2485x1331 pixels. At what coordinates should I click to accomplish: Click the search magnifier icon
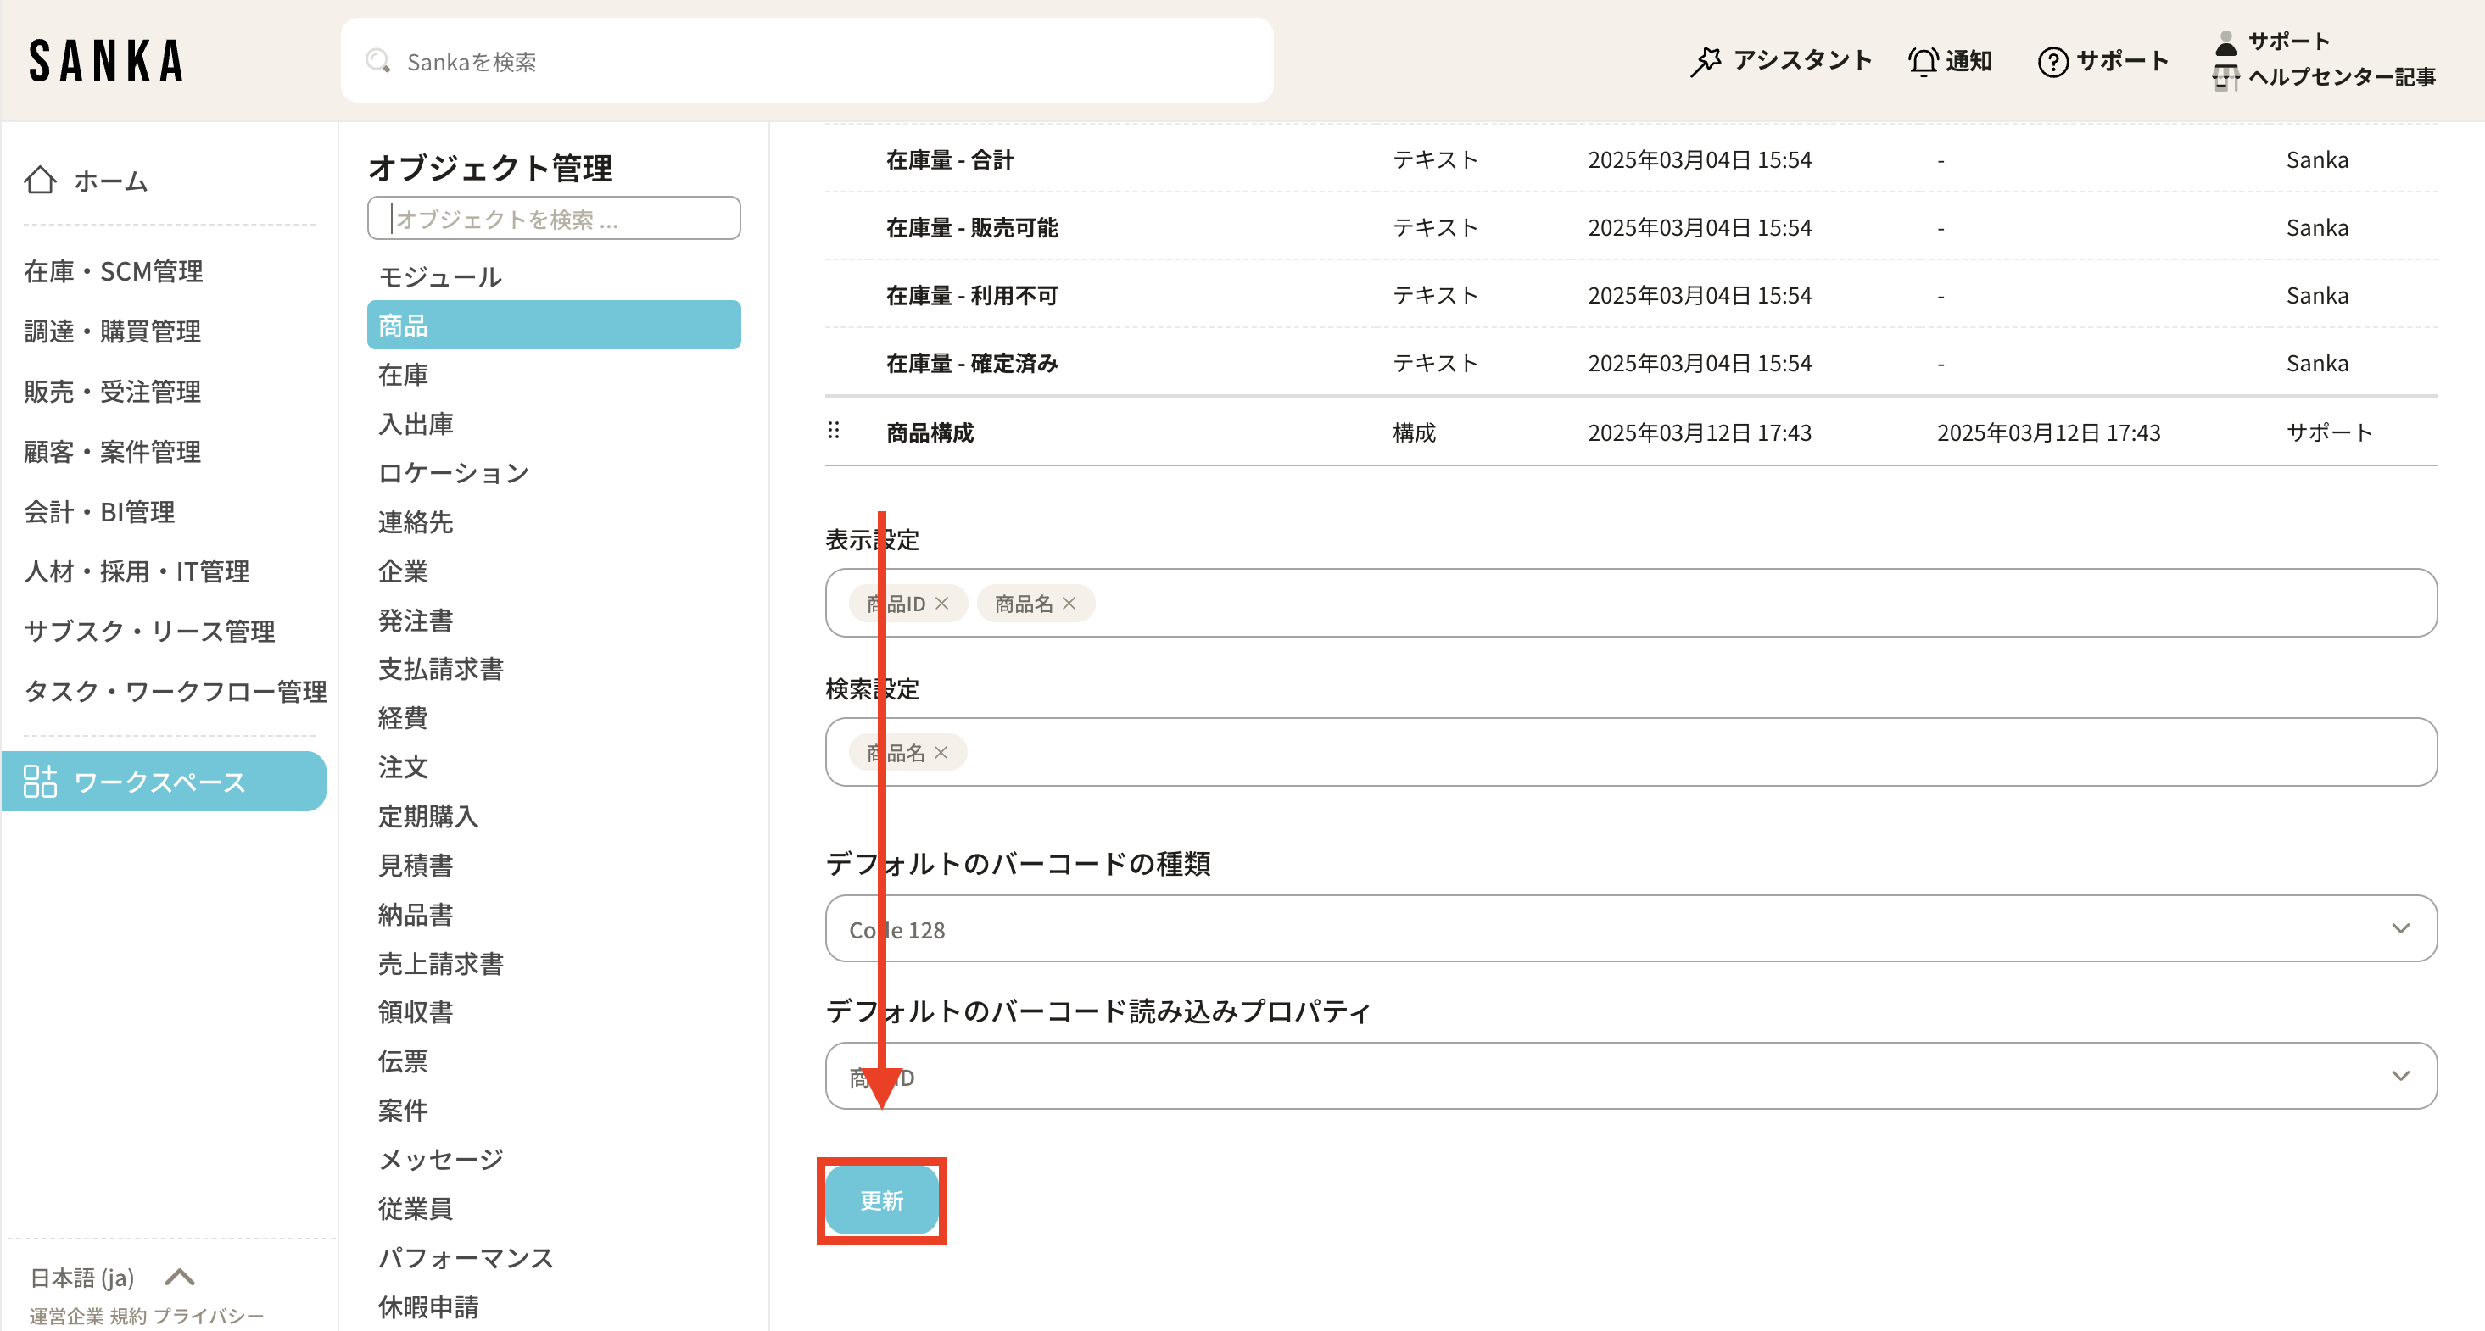377,61
